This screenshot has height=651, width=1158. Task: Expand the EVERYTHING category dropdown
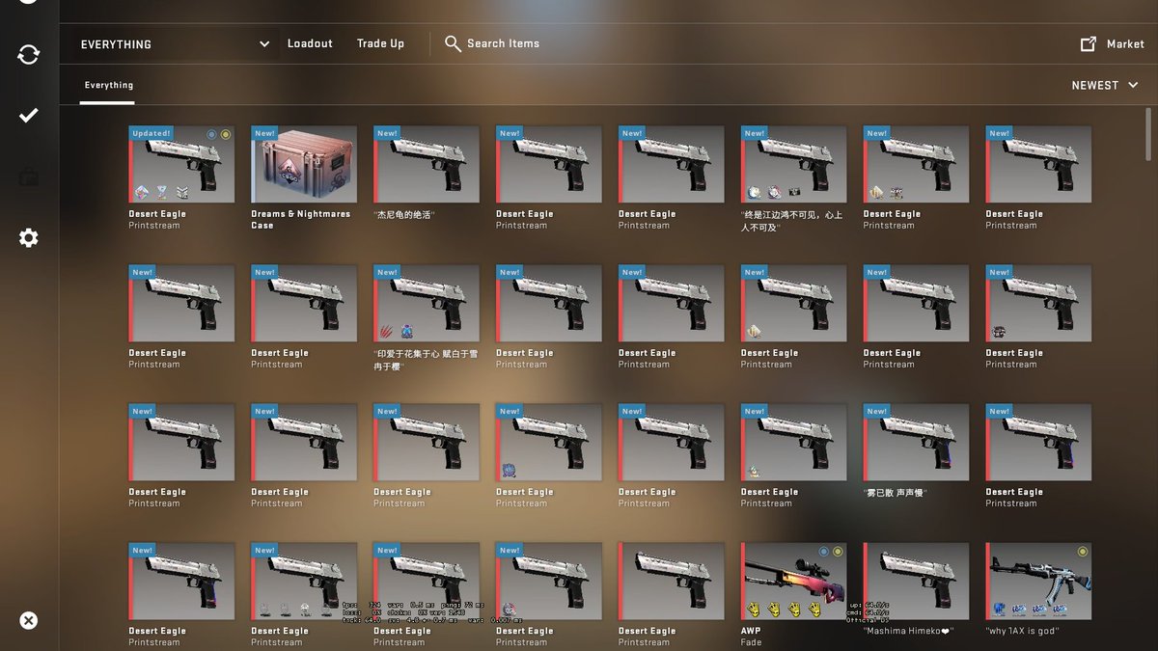175,44
